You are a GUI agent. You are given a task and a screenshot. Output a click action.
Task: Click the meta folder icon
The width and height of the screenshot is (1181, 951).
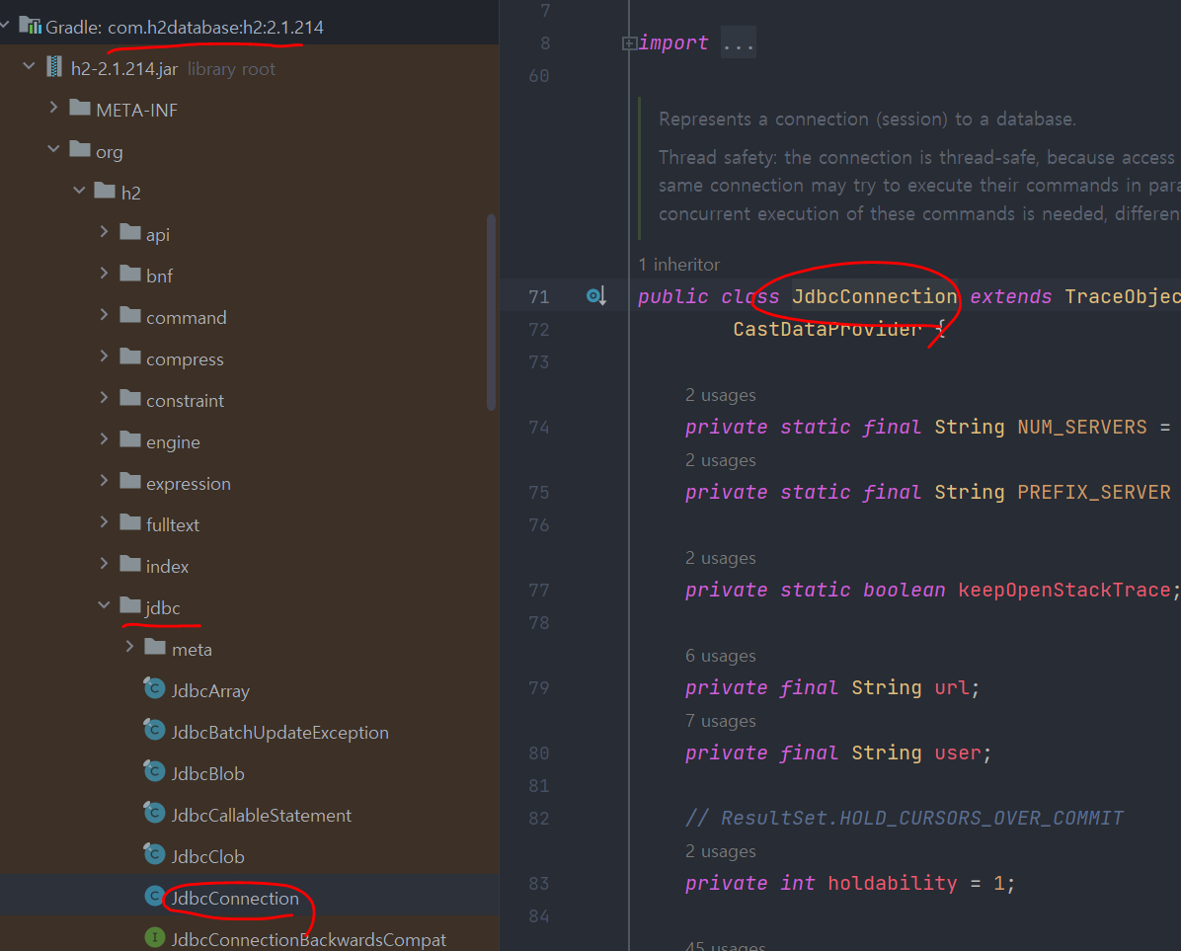(x=155, y=646)
